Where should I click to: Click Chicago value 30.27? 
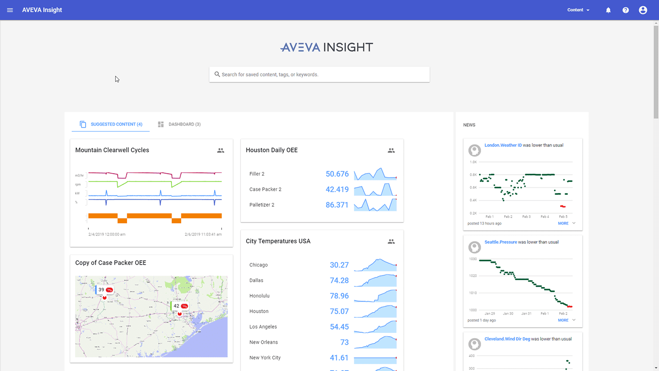pos(339,265)
